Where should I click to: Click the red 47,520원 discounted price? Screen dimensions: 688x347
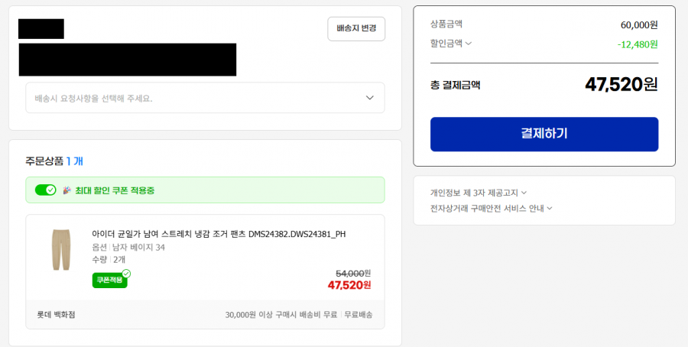[x=349, y=285]
